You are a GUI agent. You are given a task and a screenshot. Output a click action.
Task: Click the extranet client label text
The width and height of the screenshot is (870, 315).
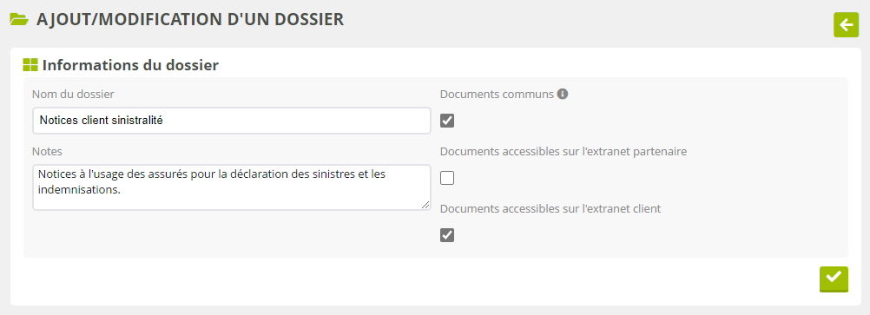[x=550, y=209]
